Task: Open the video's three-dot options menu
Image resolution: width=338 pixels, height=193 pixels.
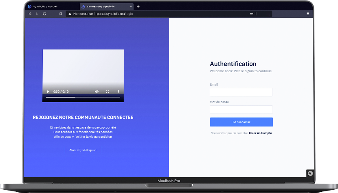Action: [x=119, y=92]
